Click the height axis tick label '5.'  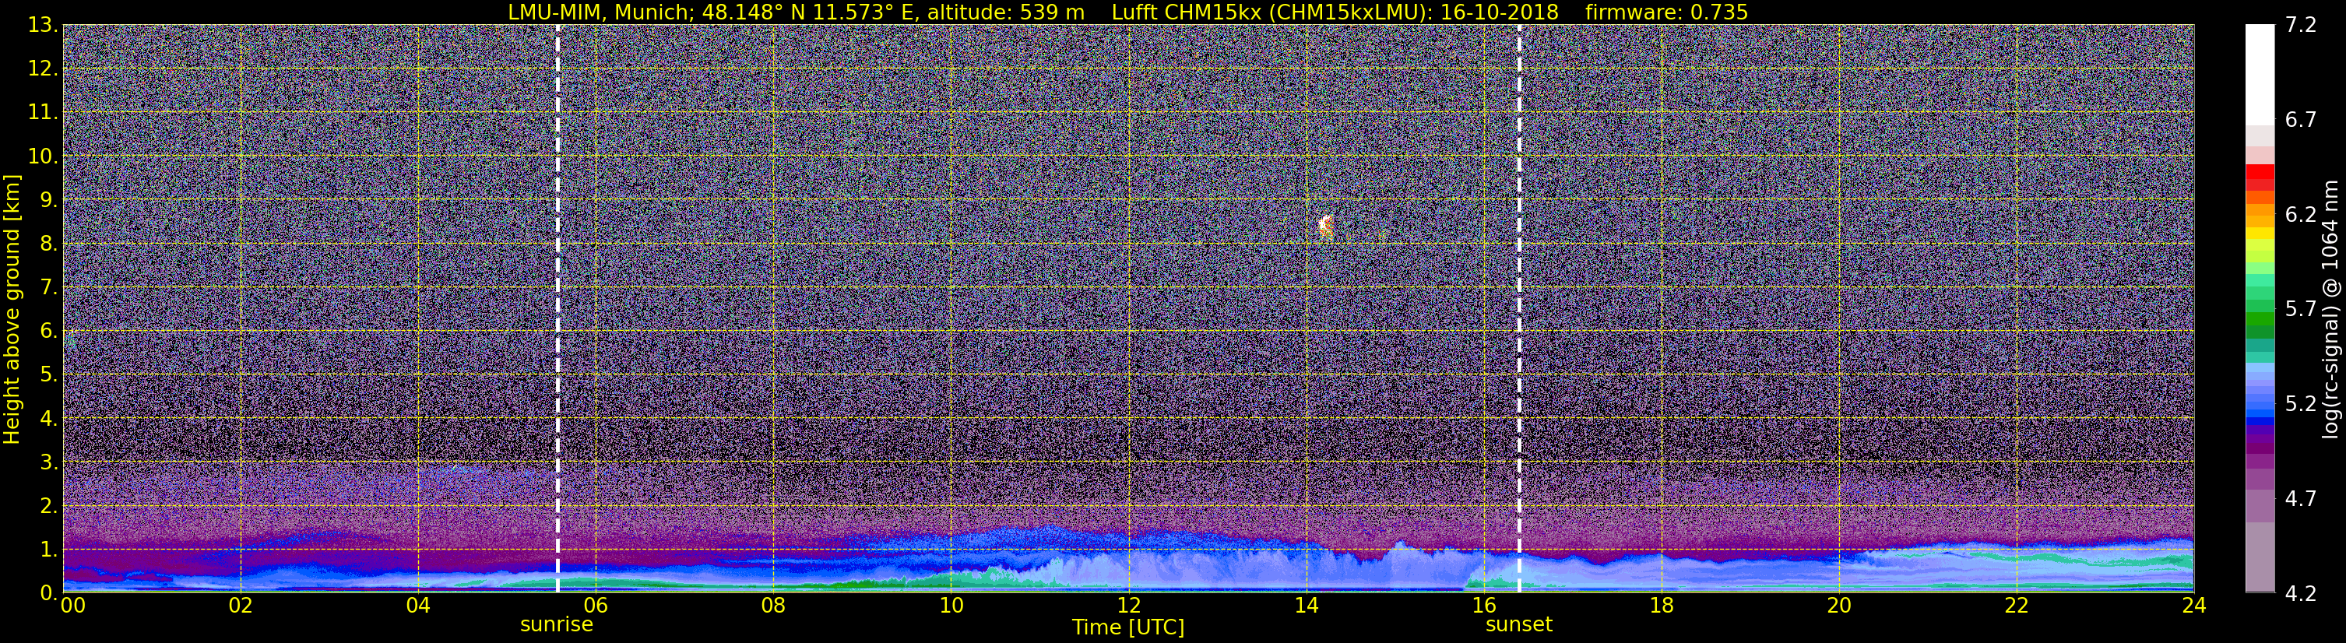click(x=49, y=375)
